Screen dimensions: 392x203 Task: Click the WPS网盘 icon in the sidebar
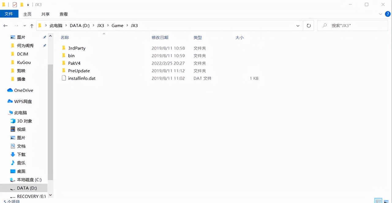9,101
